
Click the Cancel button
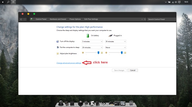pos(133,70)
